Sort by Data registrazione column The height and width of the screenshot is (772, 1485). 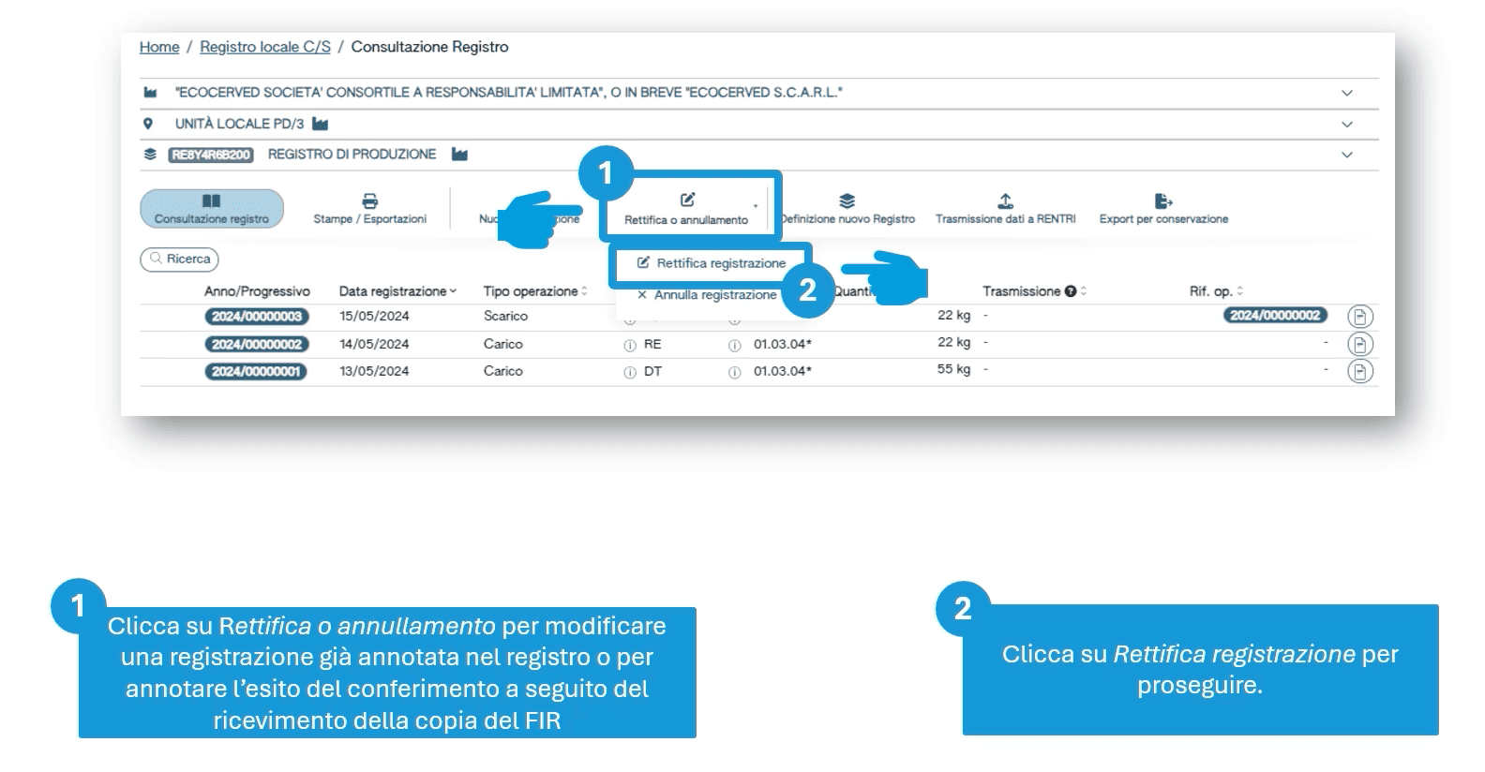397,291
